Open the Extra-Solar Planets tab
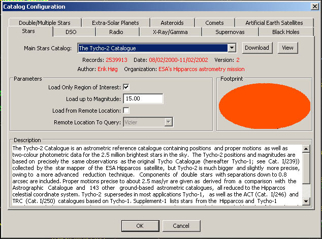 (x=115, y=23)
